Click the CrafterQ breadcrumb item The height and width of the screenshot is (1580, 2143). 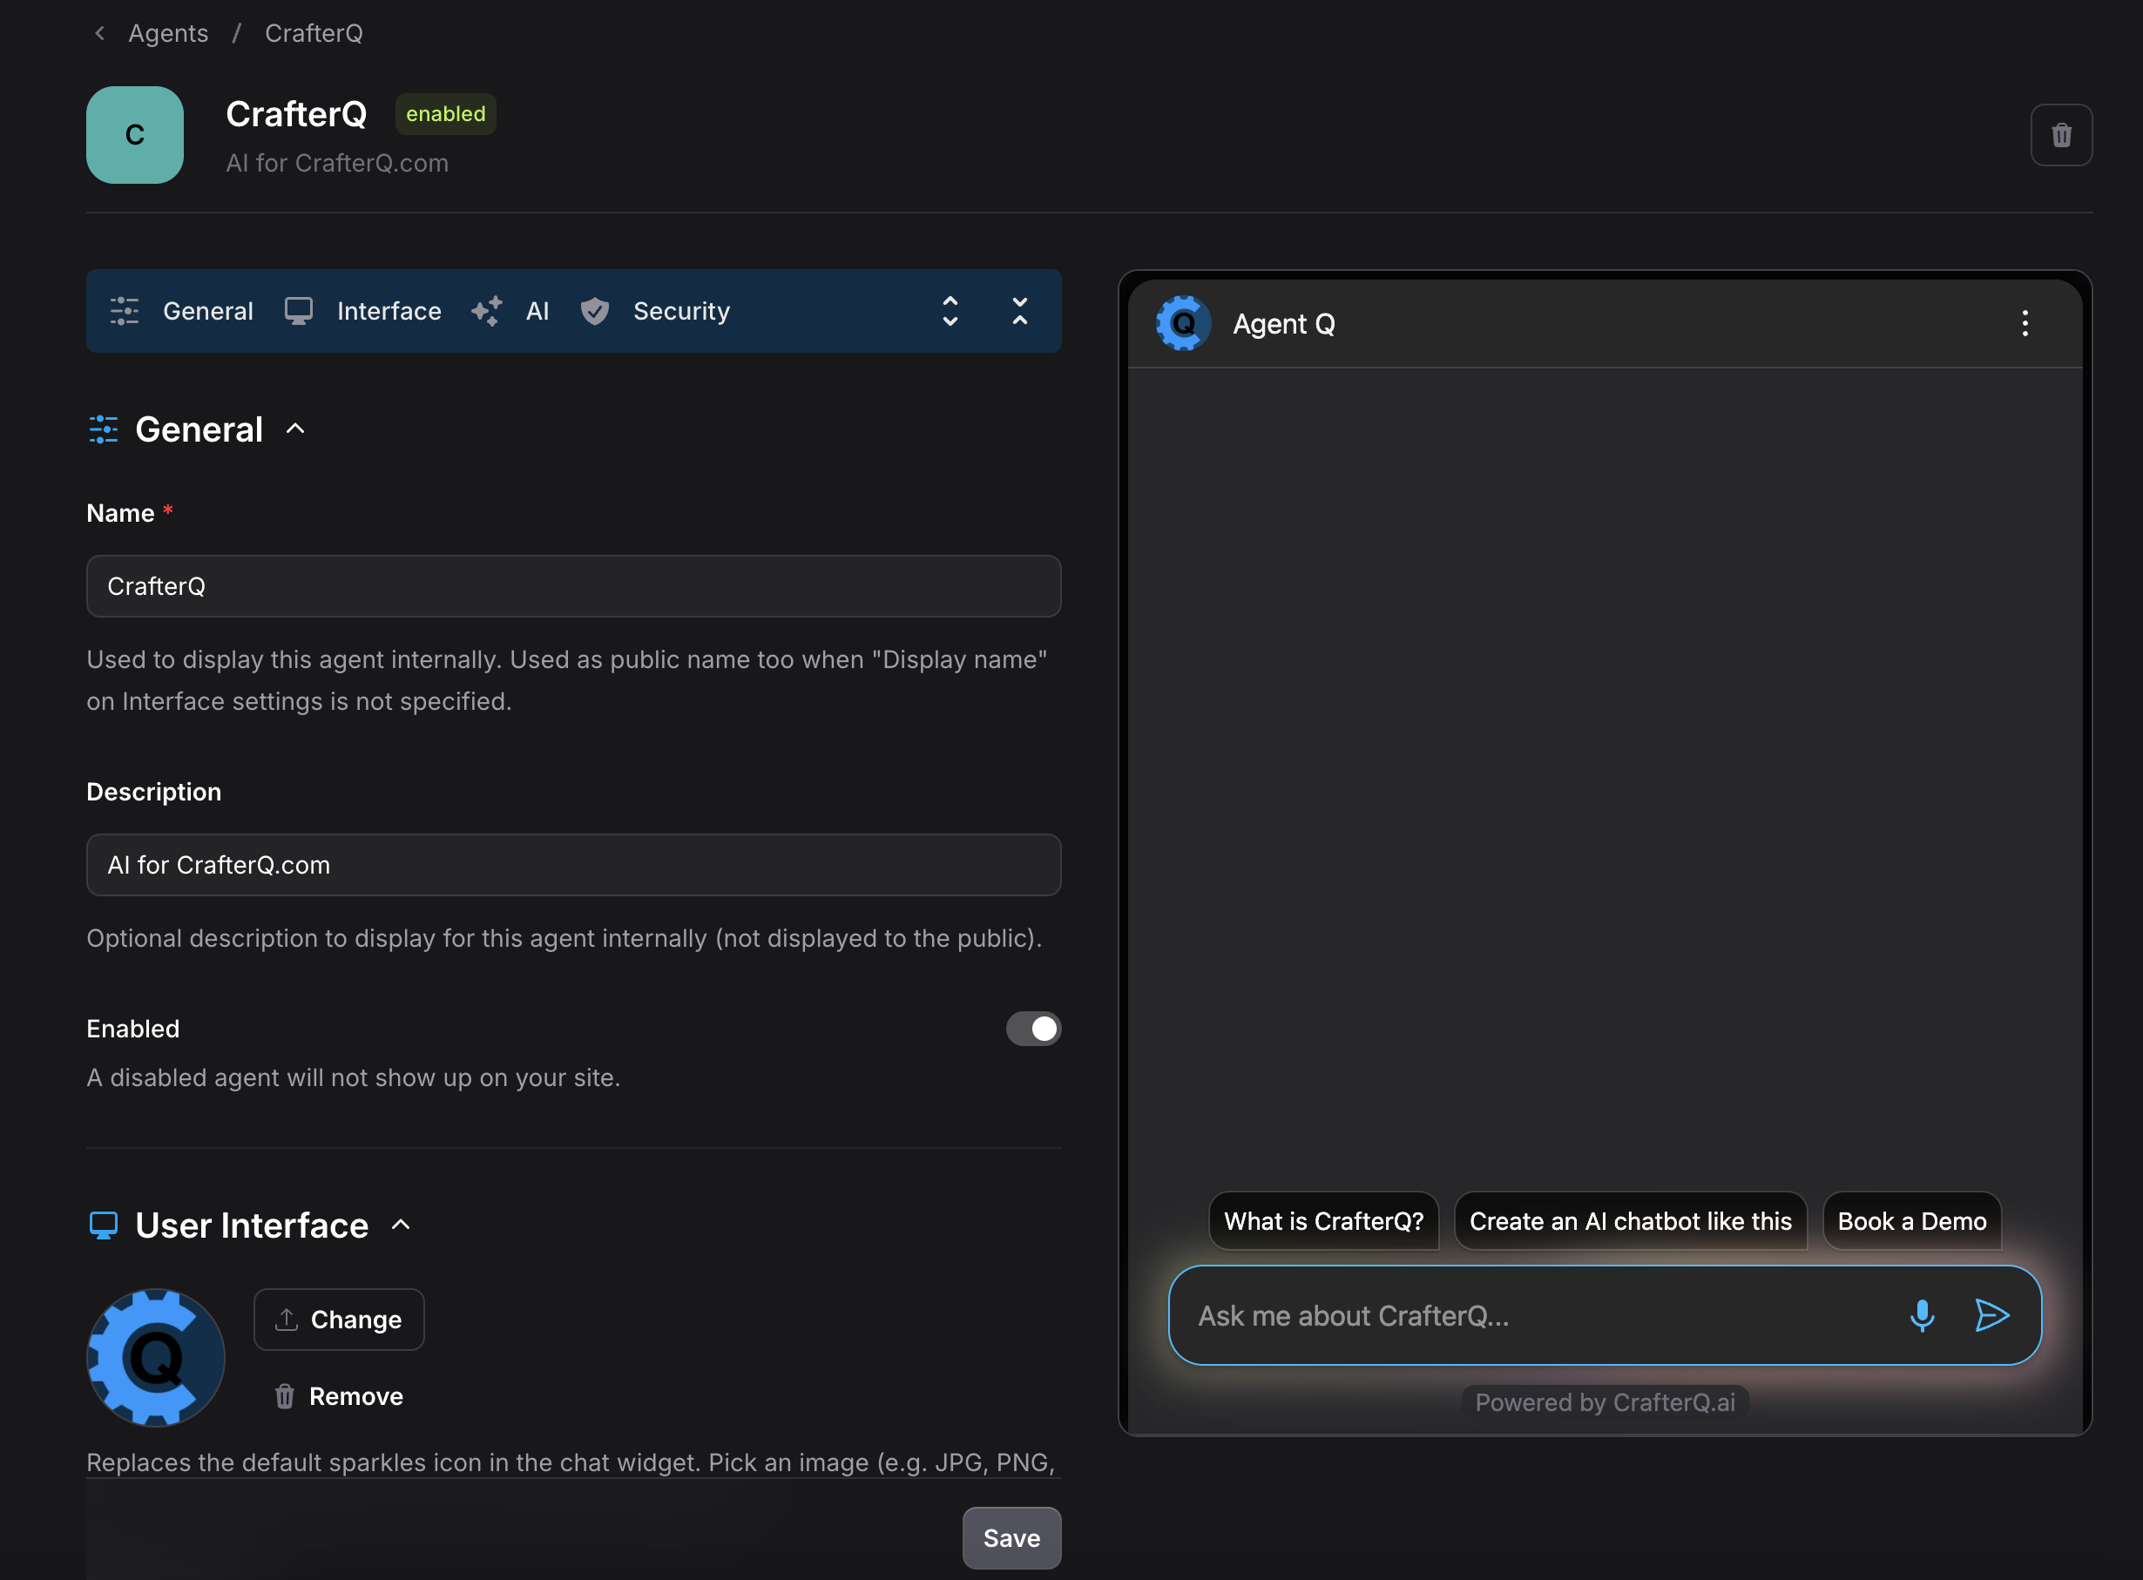tap(314, 33)
